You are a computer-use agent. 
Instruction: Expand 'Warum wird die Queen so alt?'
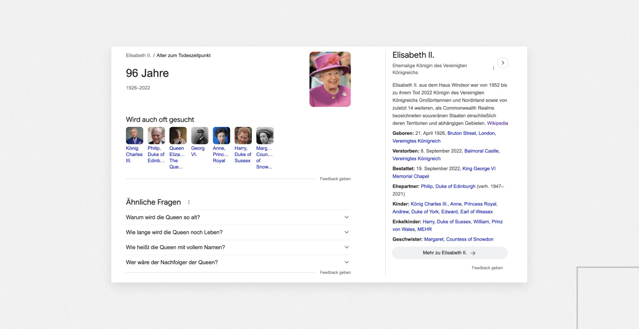click(238, 217)
